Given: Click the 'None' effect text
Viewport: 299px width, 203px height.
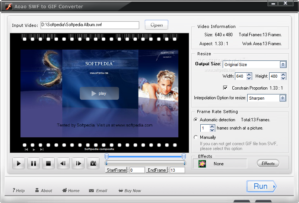Looking at the screenshot, I should [x=219, y=164].
